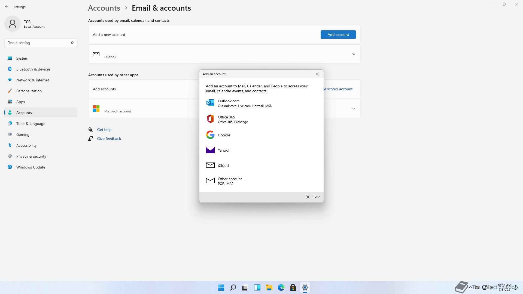The height and width of the screenshot is (294, 523).
Task: Pick the Google account logo
Action: tap(210, 135)
